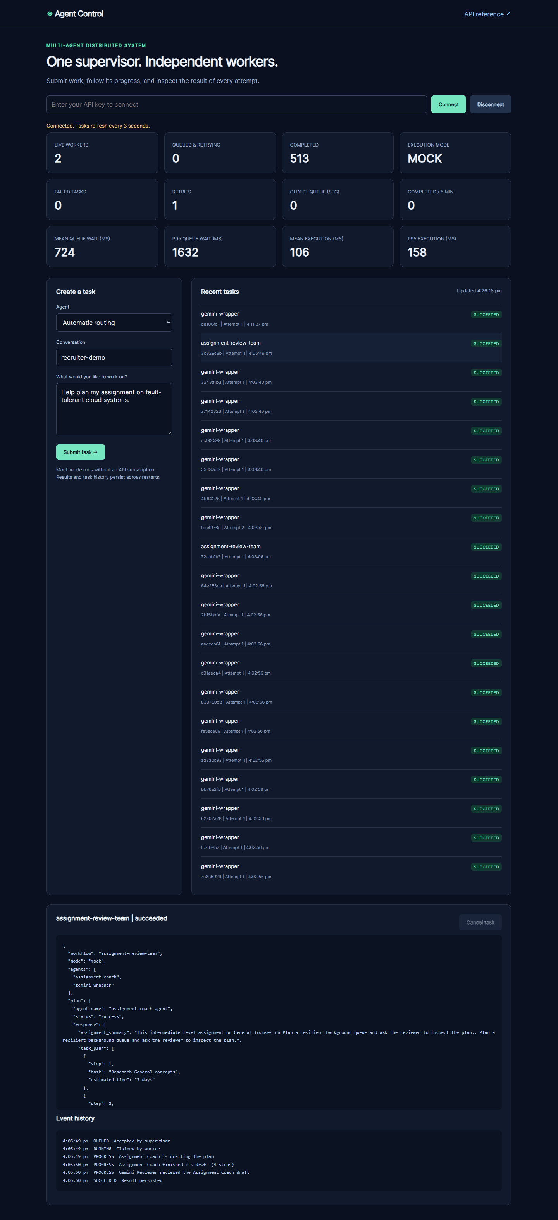Click the Live Workers stat card
558x1220 pixels.
click(102, 152)
